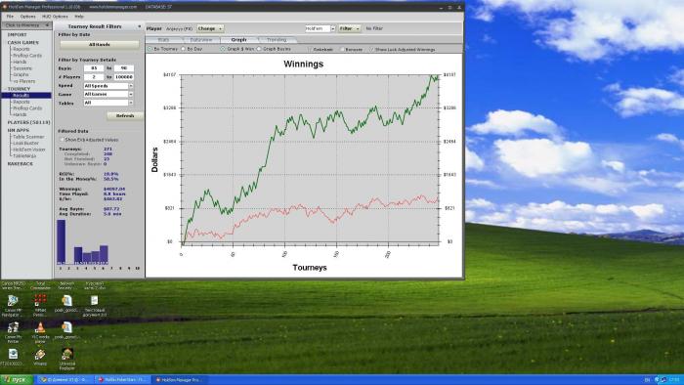Open the text document icon on desktop
This screenshot has width=684, height=385.
tap(94, 300)
